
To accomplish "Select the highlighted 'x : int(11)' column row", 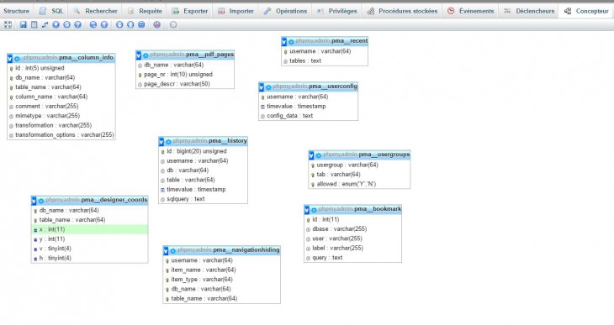I will coord(90,229).
